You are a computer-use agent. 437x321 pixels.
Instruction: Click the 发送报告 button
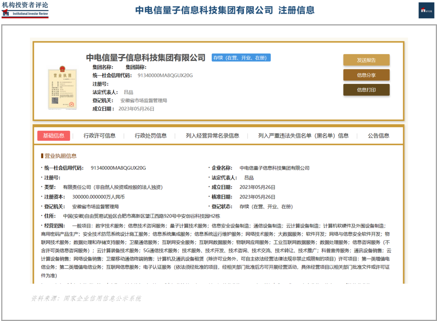pos(366,60)
